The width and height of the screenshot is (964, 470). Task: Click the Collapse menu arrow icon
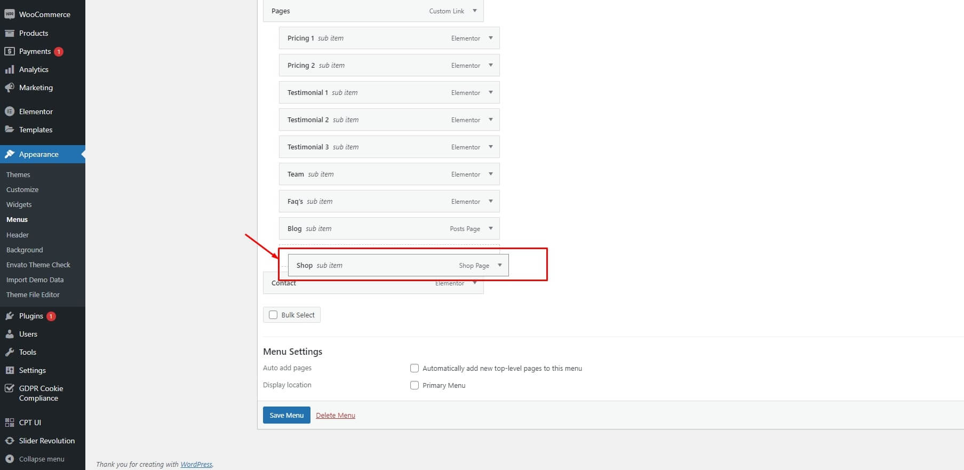point(10,459)
